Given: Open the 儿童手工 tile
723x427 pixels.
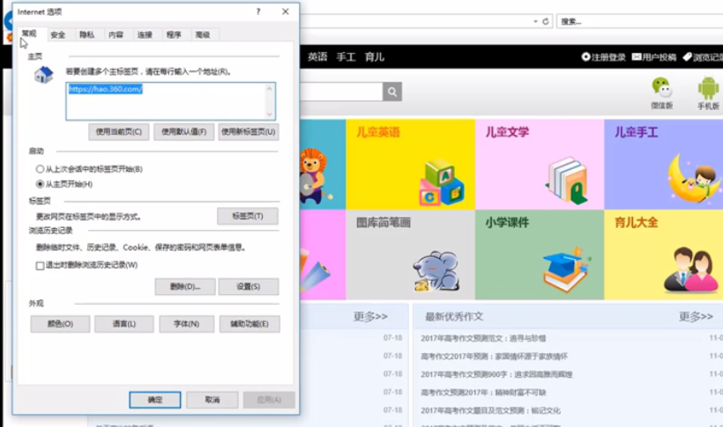Looking at the screenshot, I should click(x=664, y=165).
